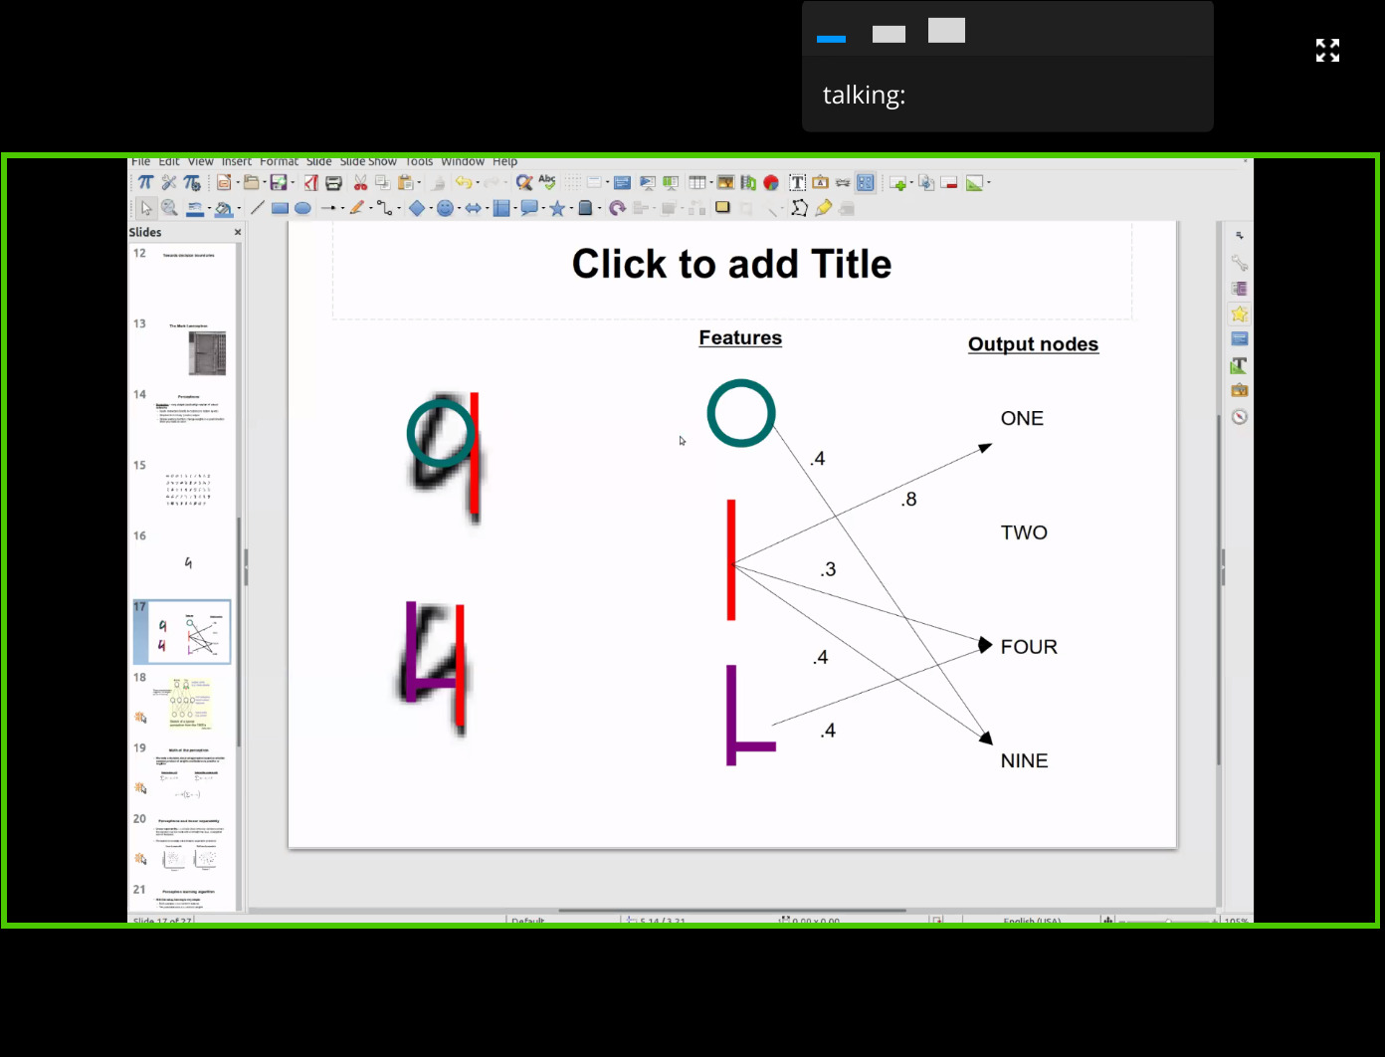Expand the Open document dropdown arrow
This screenshot has width=1385, height=1057.
point(264,182)
